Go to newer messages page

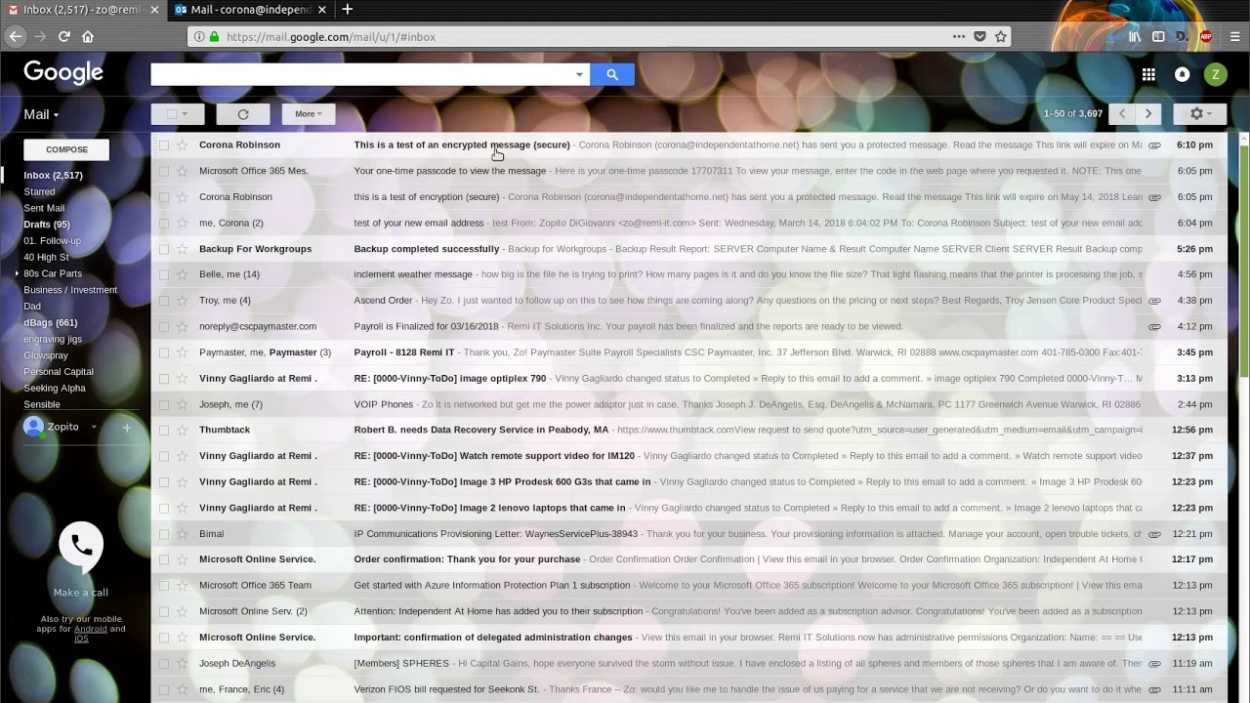pyautogui.click(x=1122, y=113)
